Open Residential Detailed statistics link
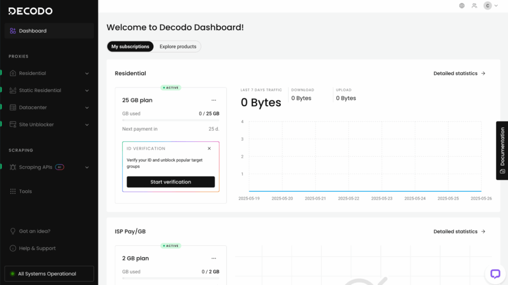The width and height of the screenshot is (508, 285). point(459,73)
